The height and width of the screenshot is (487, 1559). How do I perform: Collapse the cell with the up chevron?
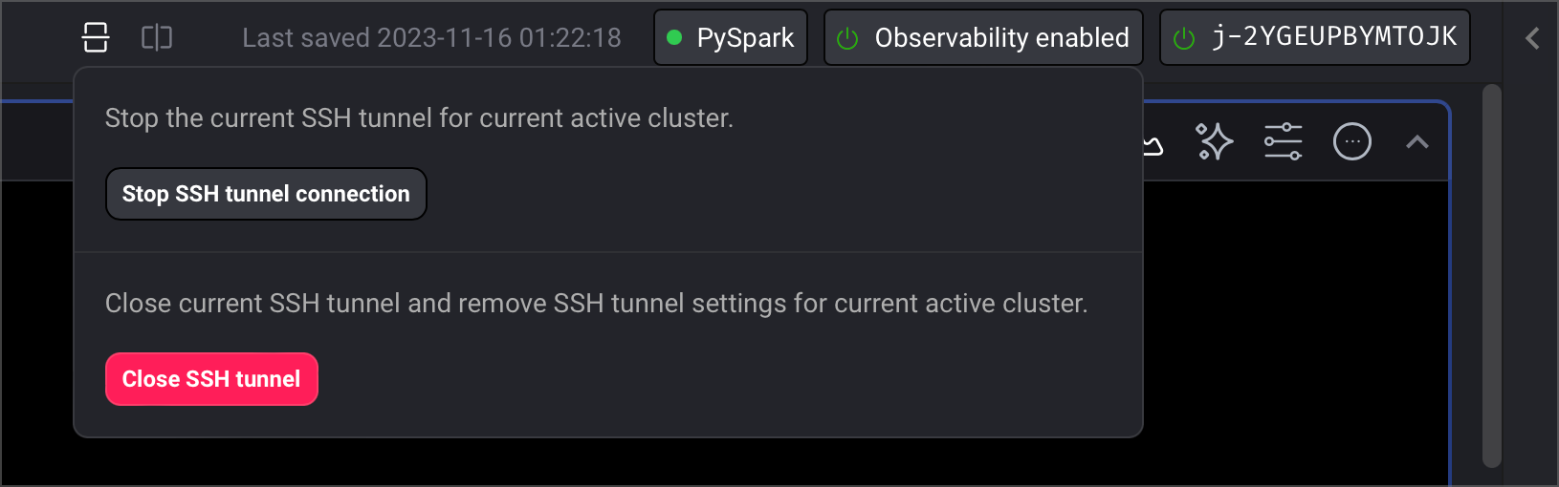click(1417, 142)
